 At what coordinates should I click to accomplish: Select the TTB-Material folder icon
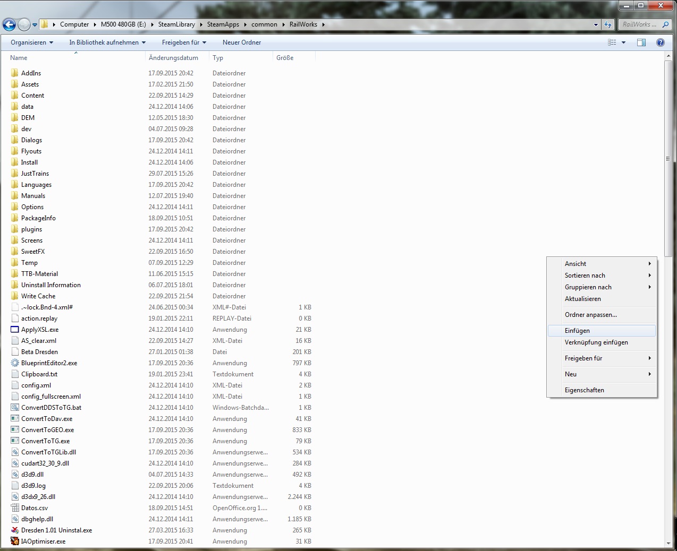14,274
